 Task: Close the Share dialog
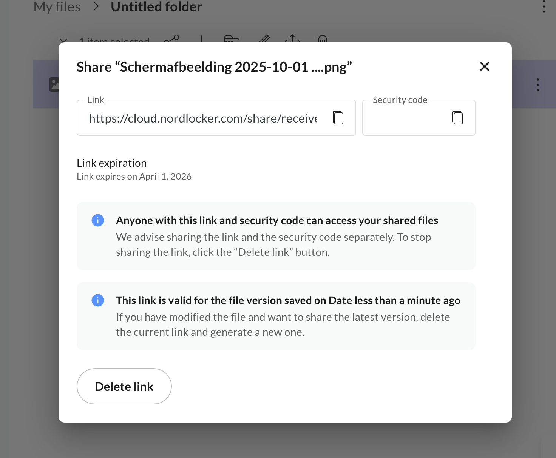[485, 66]
